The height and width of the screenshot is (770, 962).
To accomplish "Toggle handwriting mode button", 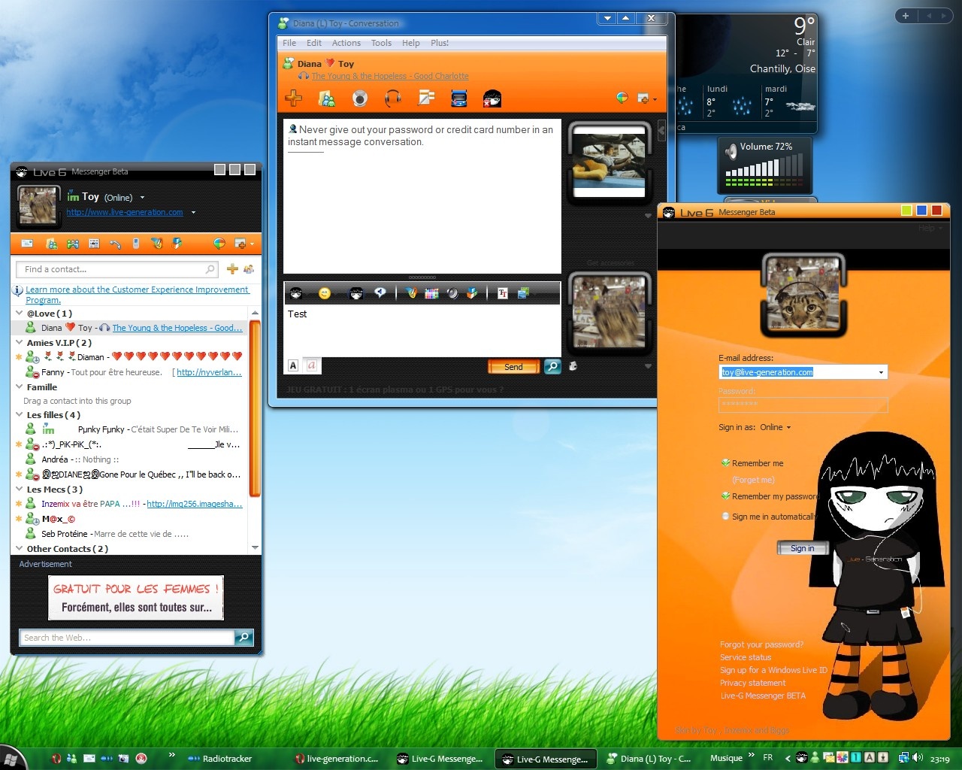I will (311, 365).
